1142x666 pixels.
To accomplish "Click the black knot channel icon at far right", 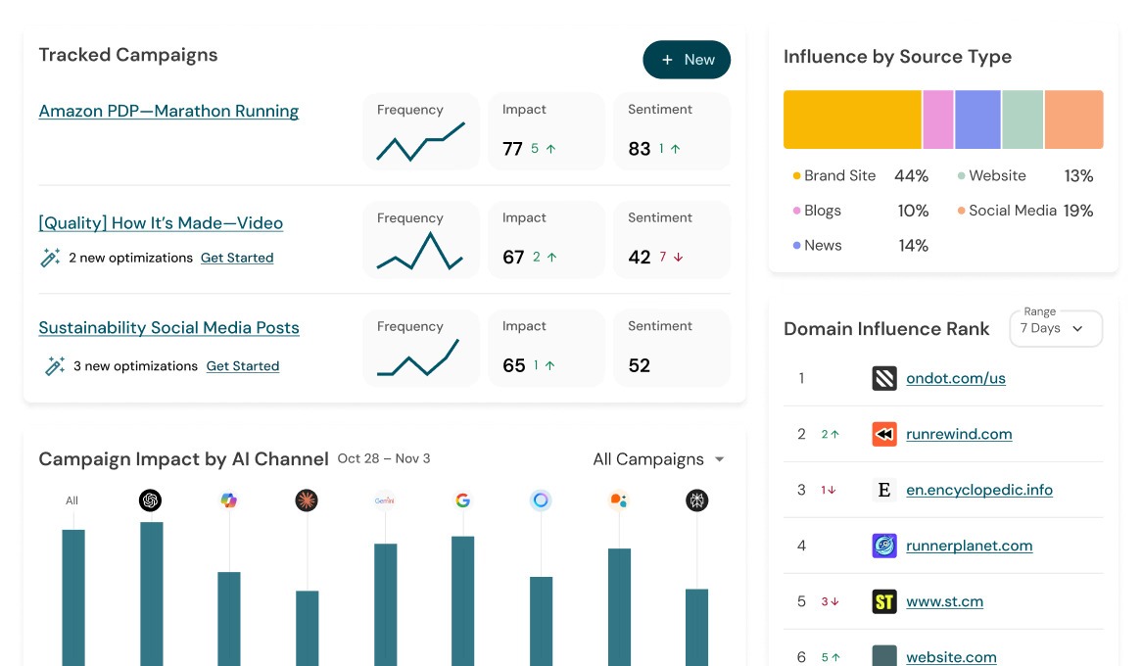I will [x=697, y=499].
